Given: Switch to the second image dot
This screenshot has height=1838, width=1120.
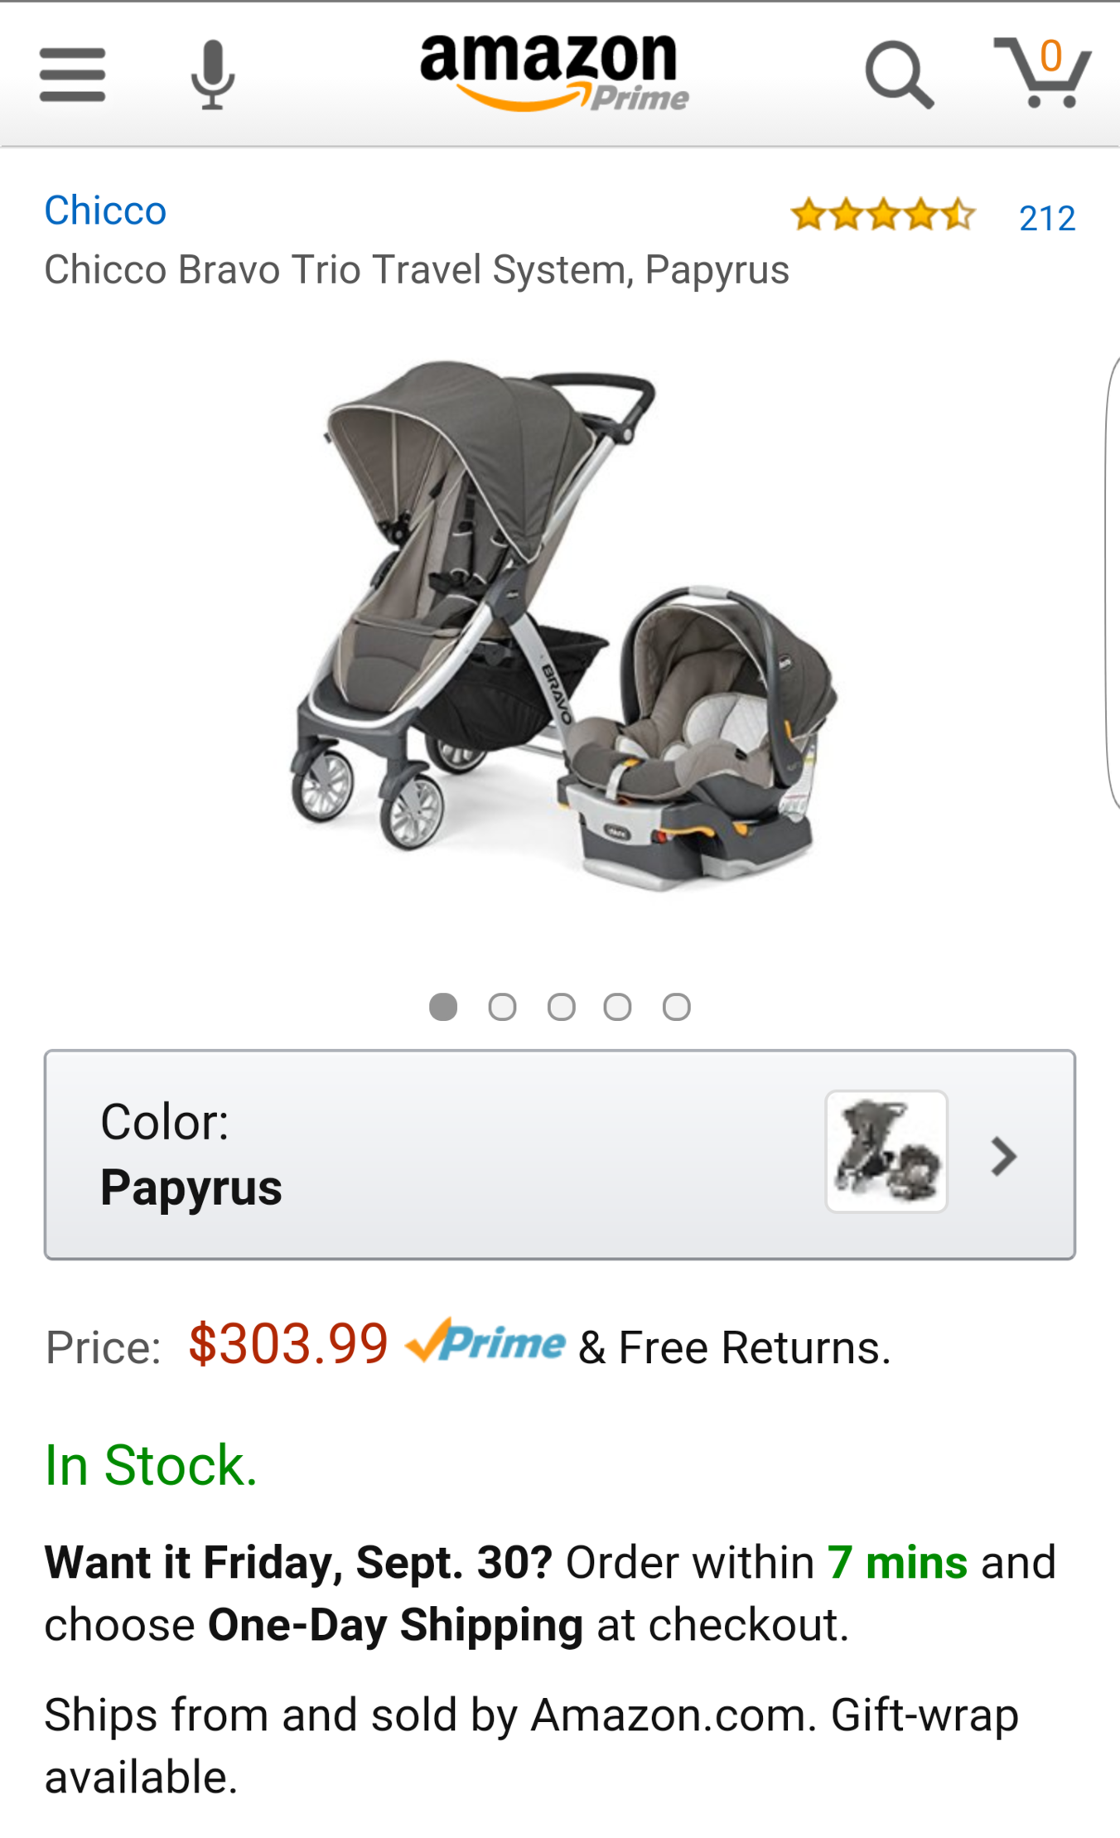Looking at the screenshot, I should point(502,1007).
